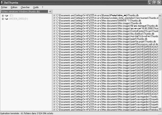This screenshot has width=162, height=115.
Task: Uncheck the ANNIVE~1 Thumbs.db checkbox
Action: point(54,20)
